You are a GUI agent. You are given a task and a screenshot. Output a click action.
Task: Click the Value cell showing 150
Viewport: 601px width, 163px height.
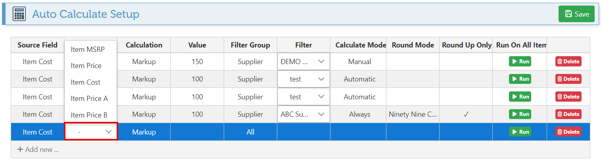pos(197,62)
